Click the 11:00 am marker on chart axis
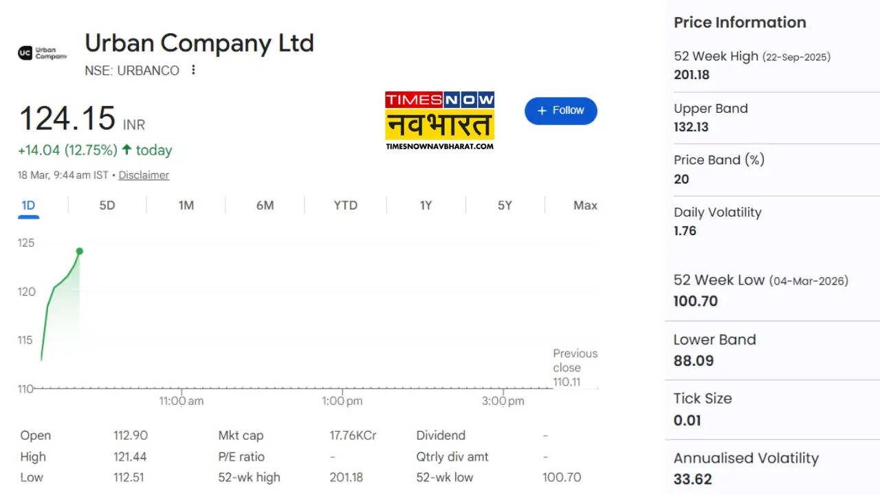The image size is (880, 495). point(181,401)
